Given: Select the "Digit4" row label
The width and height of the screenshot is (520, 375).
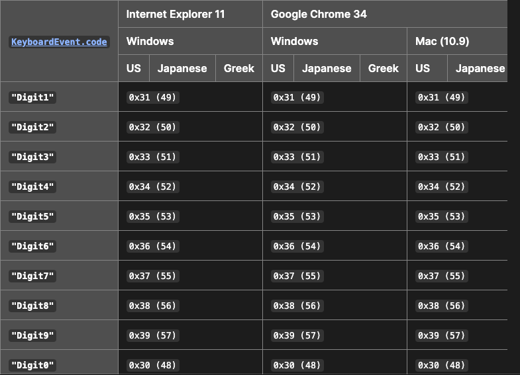Looking at the screenshot, I should [x=32, y=187].
